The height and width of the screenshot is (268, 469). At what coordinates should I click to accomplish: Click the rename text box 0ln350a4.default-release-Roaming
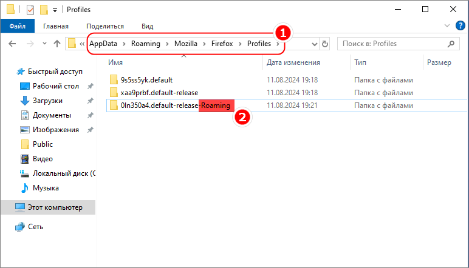click(177, 106)
